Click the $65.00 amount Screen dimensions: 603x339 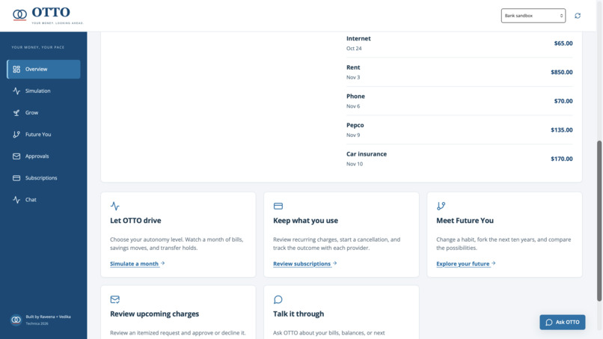563,43
